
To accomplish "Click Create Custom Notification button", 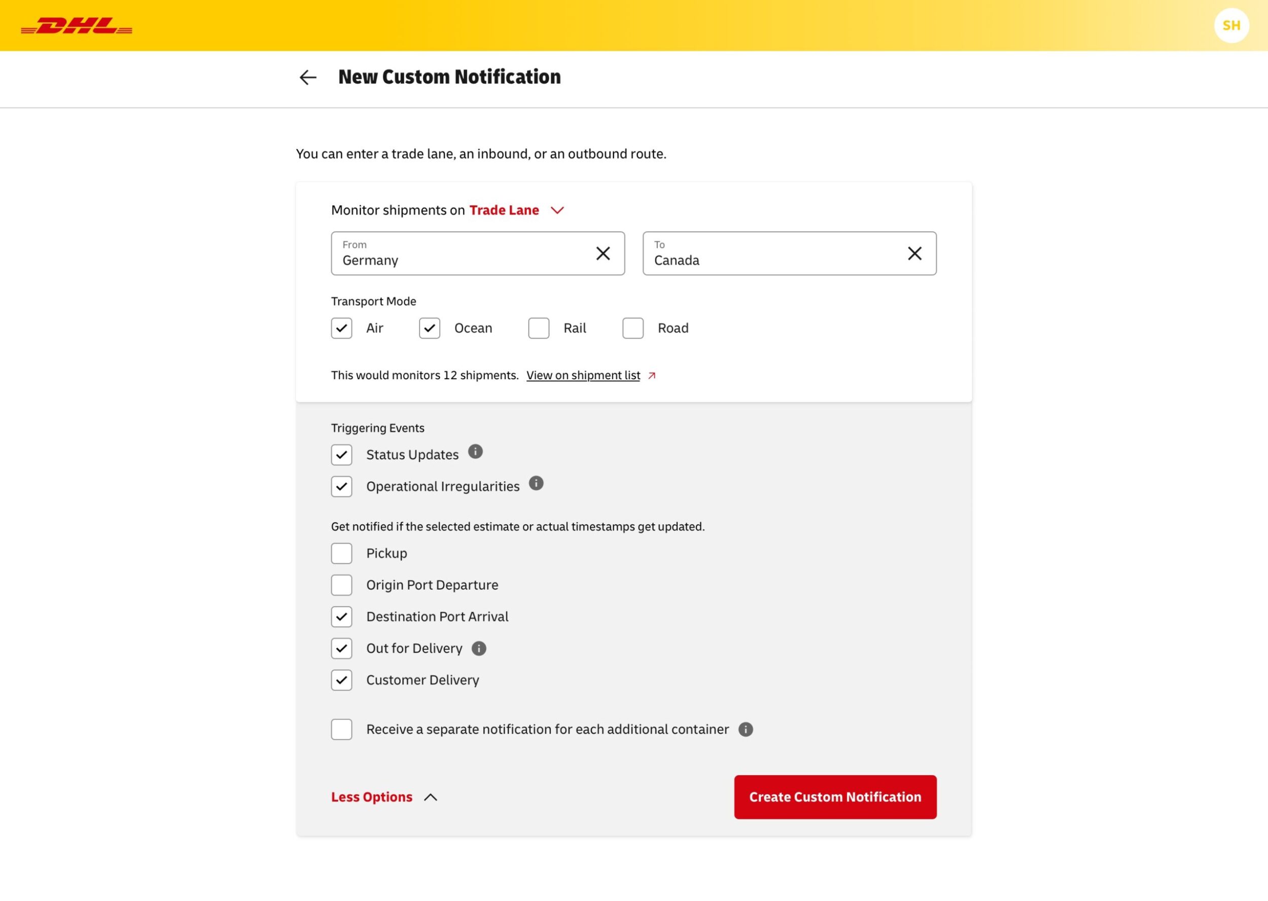I will 835,797.
